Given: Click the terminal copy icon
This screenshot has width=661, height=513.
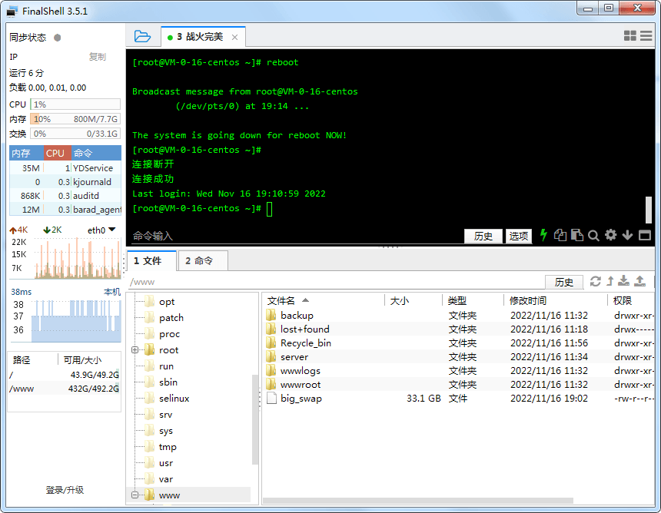Looking at the screenshot, I should pyautogui.click(x=560, y=235).
